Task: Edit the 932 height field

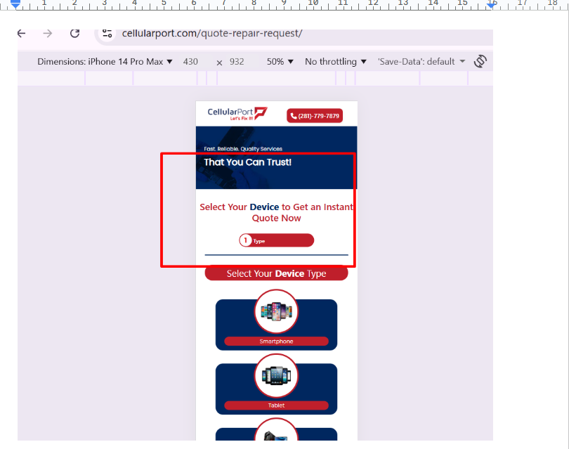Action: (x=237, y=62)
